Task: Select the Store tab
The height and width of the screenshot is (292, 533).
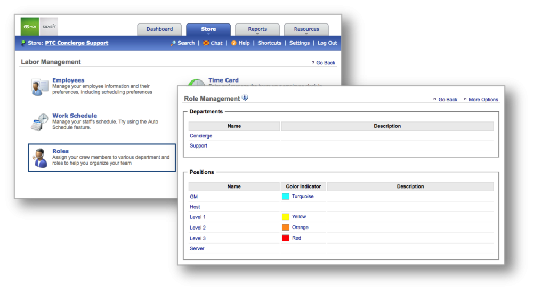Action: [x=208, y=29]
